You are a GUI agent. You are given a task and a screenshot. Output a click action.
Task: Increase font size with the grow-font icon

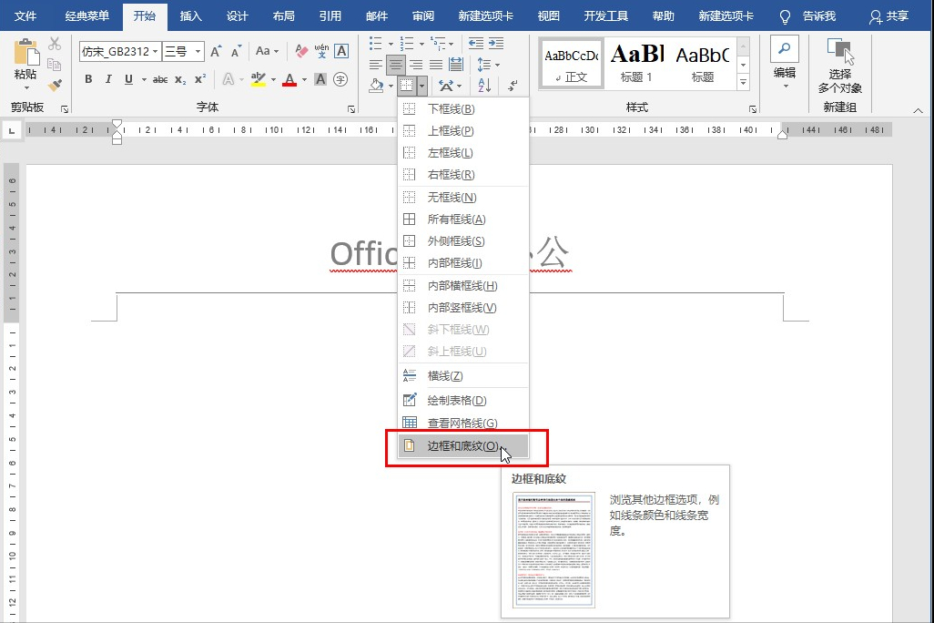[x=216, y=51]
